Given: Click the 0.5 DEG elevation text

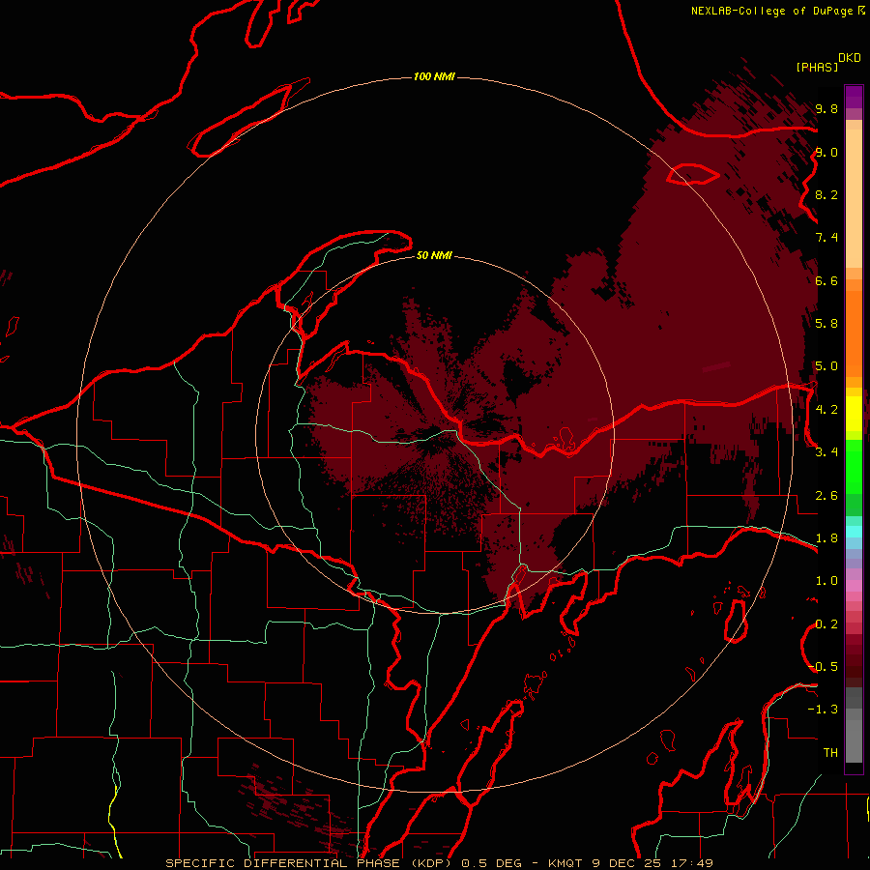Looking at the screenshot, I should click(492, 863).
